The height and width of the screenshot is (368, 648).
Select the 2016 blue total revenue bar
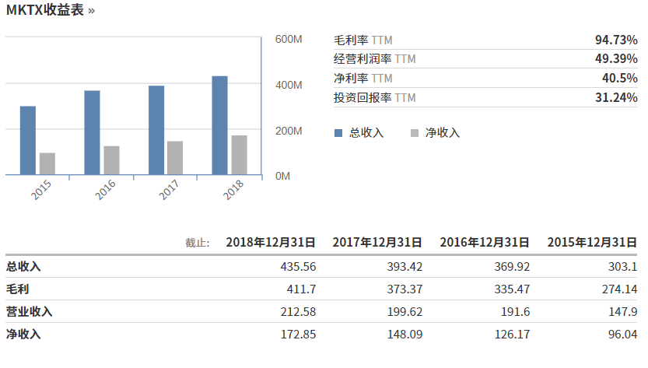(x=92, y=133)
